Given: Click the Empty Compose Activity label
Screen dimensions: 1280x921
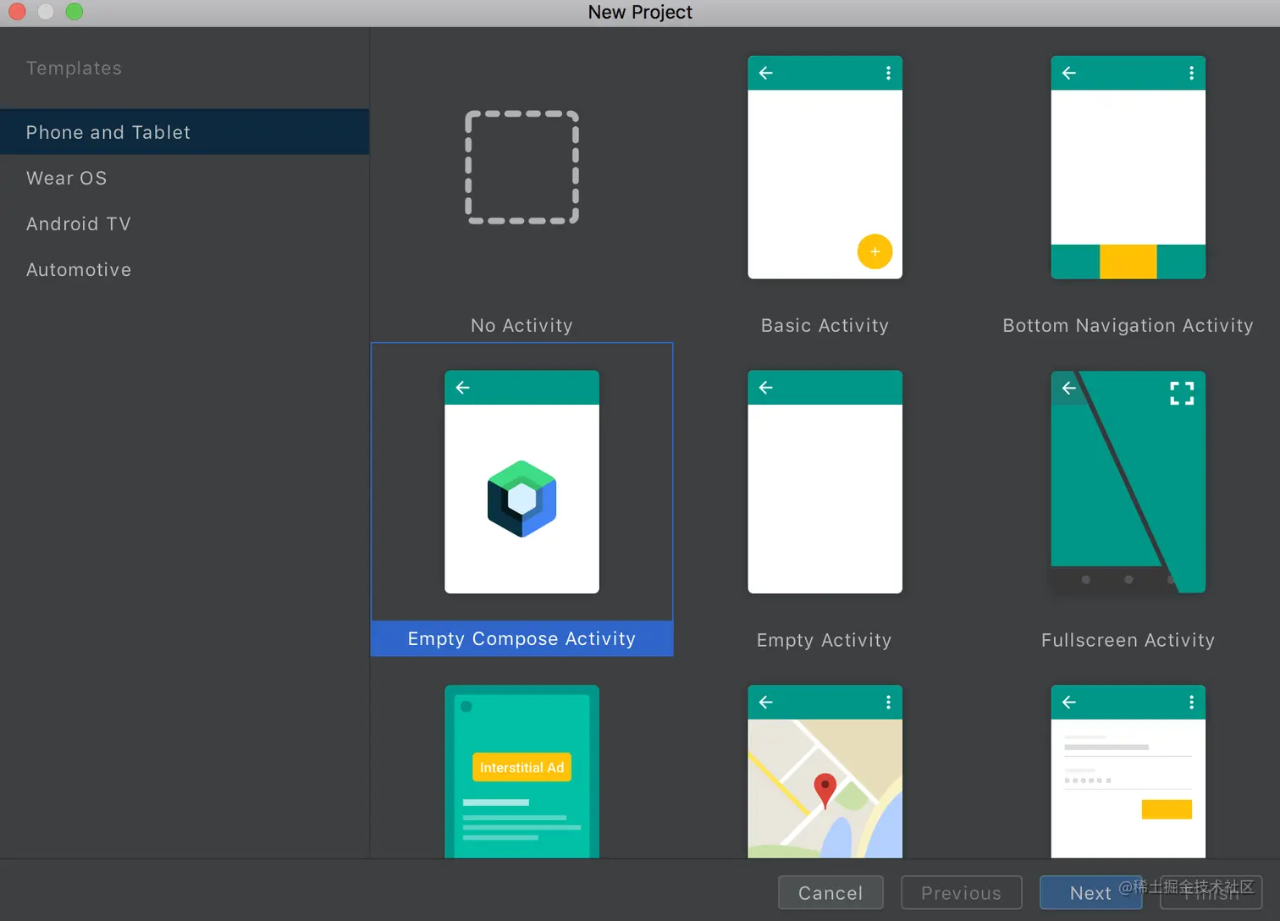Looking at the screenshot, I should pyautogui.click(x=521, y=638).
